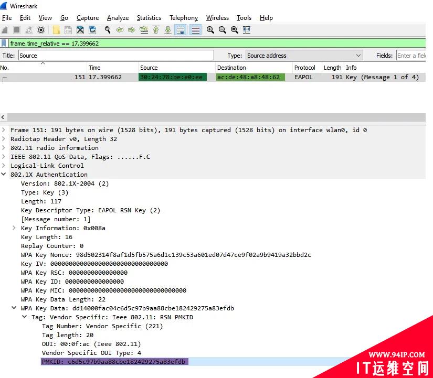Open the Capture menu

pyautogui.click(x=88, y=18)
